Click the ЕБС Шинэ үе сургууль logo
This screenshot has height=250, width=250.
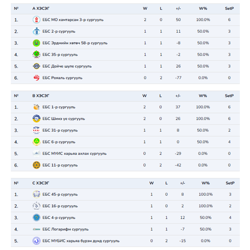tap(36, 119)
